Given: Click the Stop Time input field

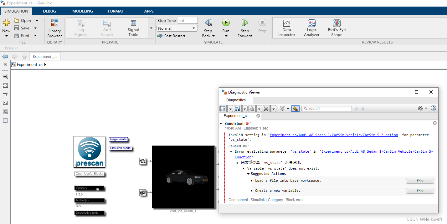Looking at the screenshot, I should coord(188,20).
